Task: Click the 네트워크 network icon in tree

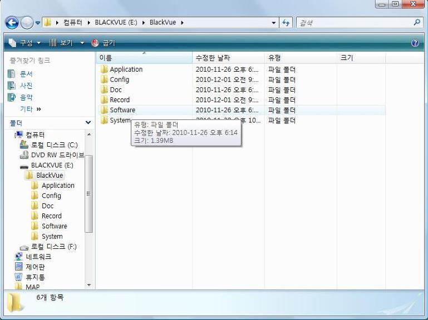Action: coord(18,257)
